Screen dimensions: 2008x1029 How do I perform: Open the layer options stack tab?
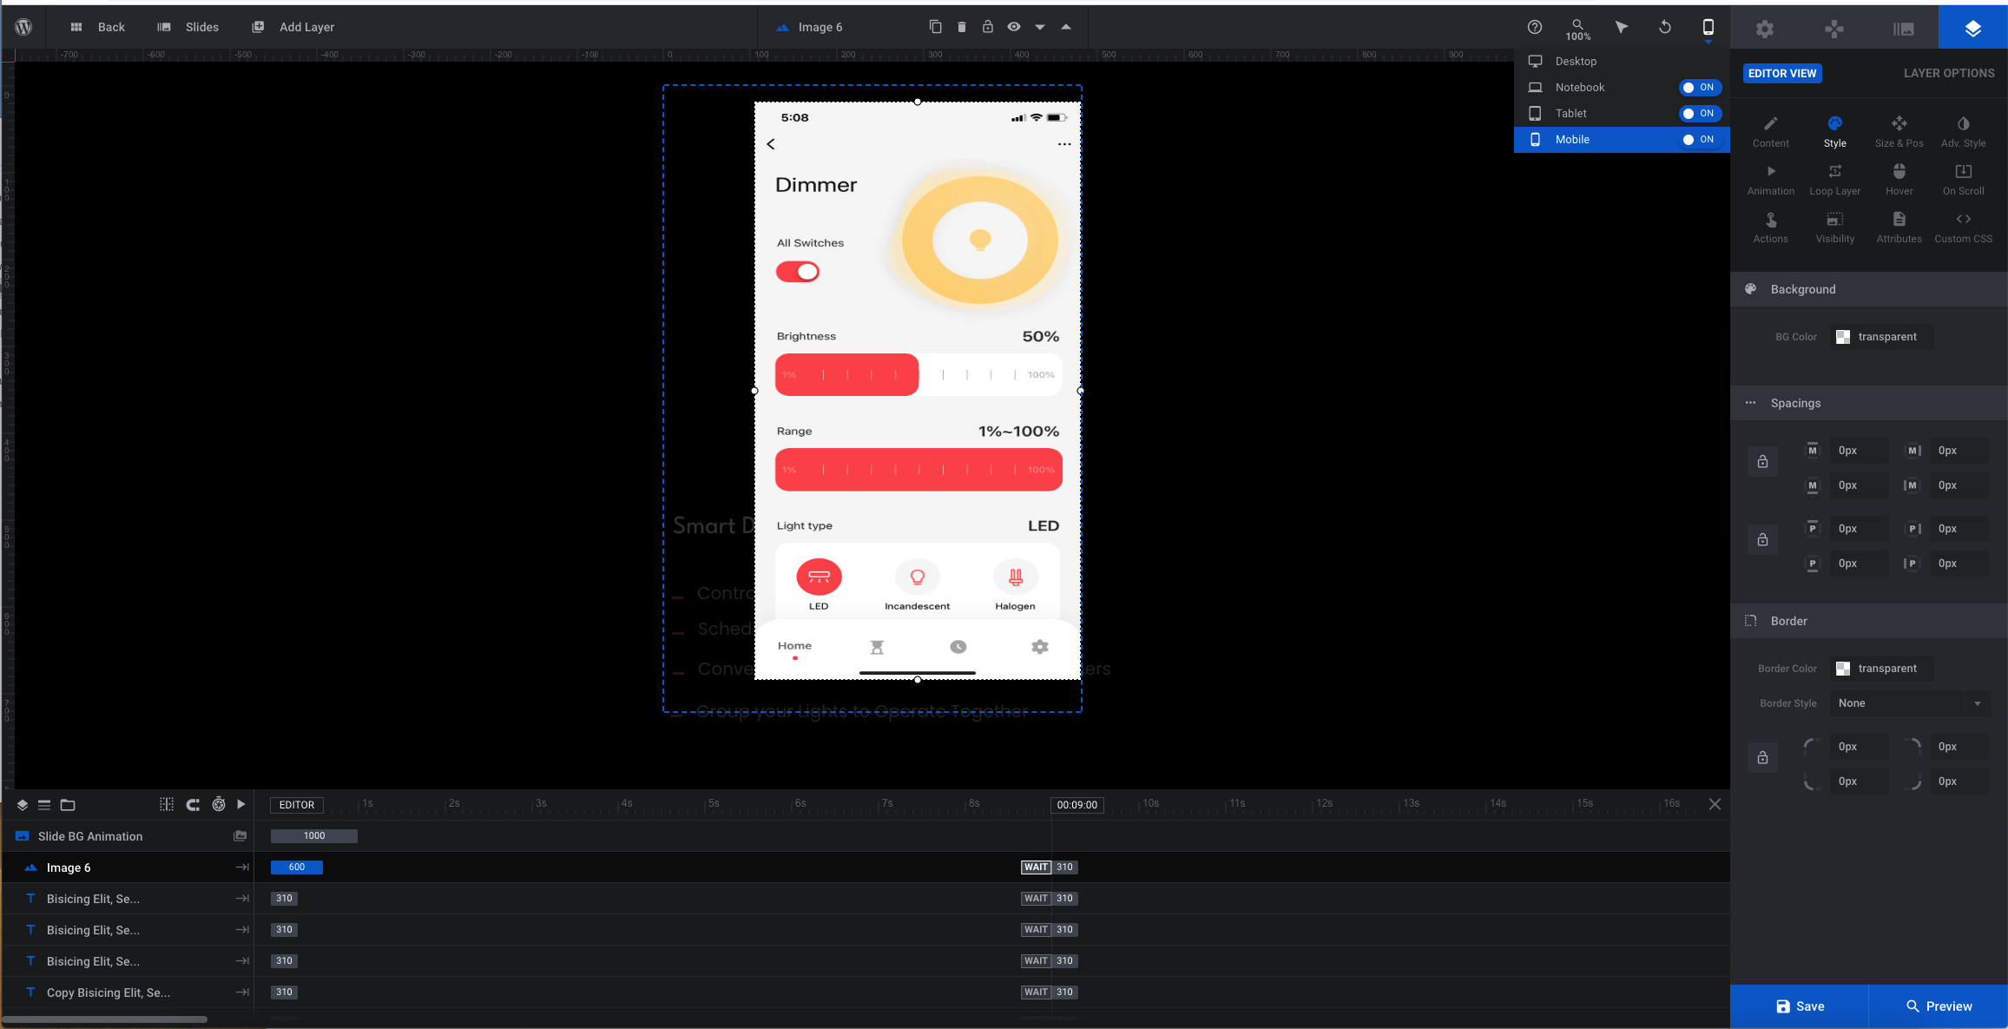1972,29
